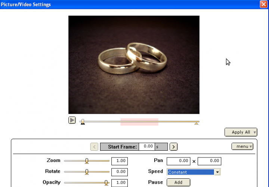Click the first Pan coordinate field
269x187 pixels.
coord(178,161)
